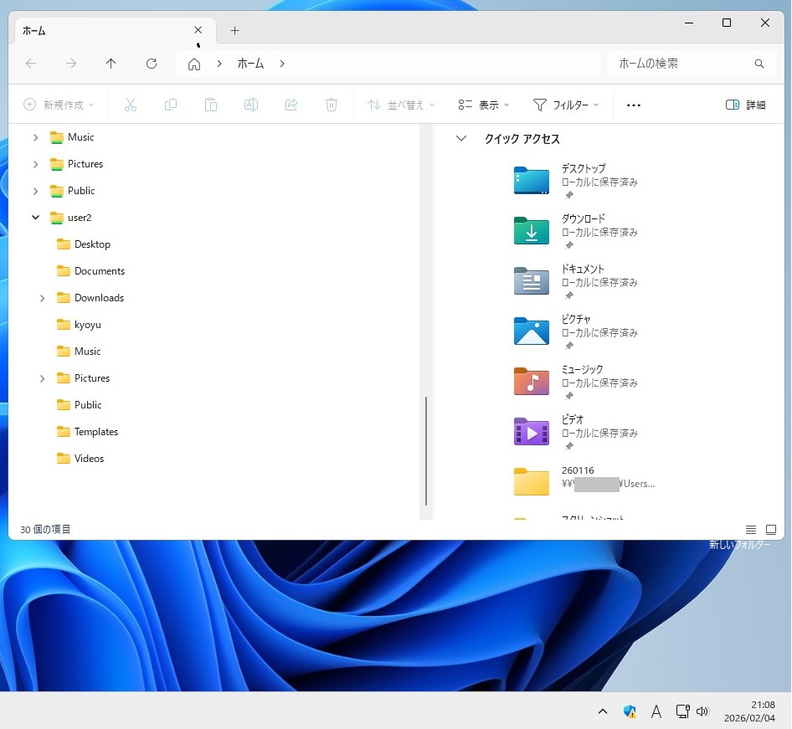The width and height of the screenshot is (792, 729).
Task: Open the ダウンロード folder in Quick Access
Action: (x=532, y=231)
